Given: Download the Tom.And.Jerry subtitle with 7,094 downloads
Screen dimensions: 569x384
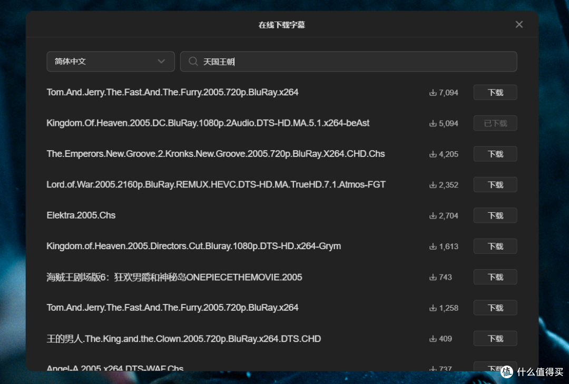Looking at the screenshot, I should click(x=495, y=93).
